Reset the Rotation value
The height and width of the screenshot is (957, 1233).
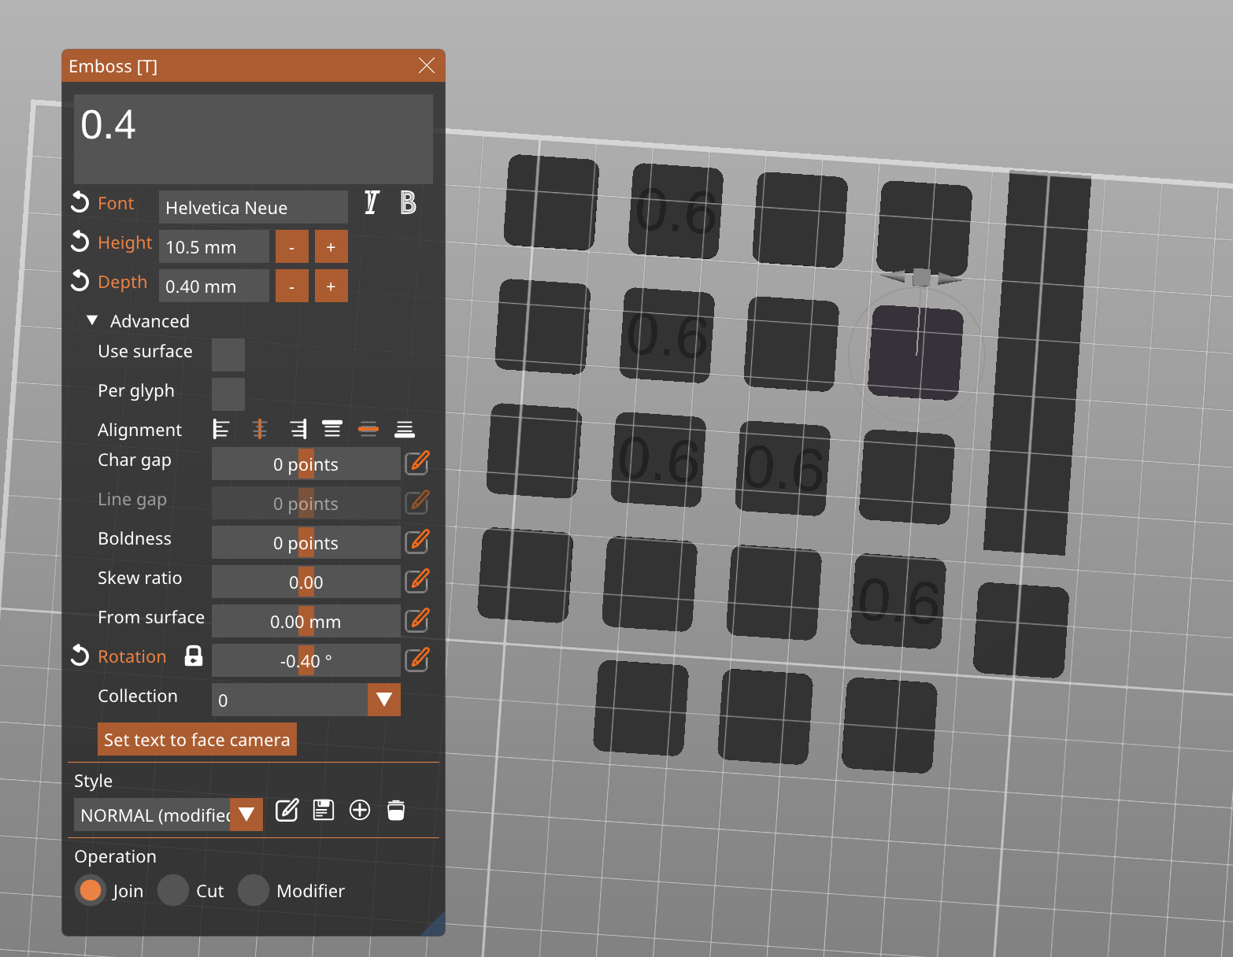(x=80, y=656)
